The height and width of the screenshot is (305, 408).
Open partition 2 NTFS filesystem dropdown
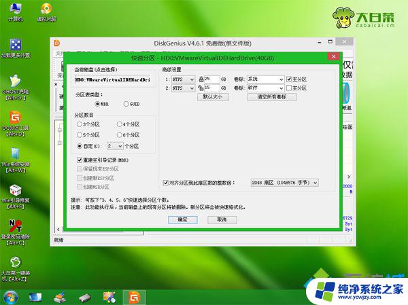tap(183, 88)
